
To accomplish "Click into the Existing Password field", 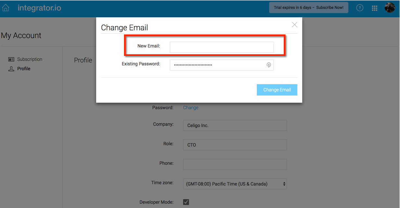I will 218,65.
